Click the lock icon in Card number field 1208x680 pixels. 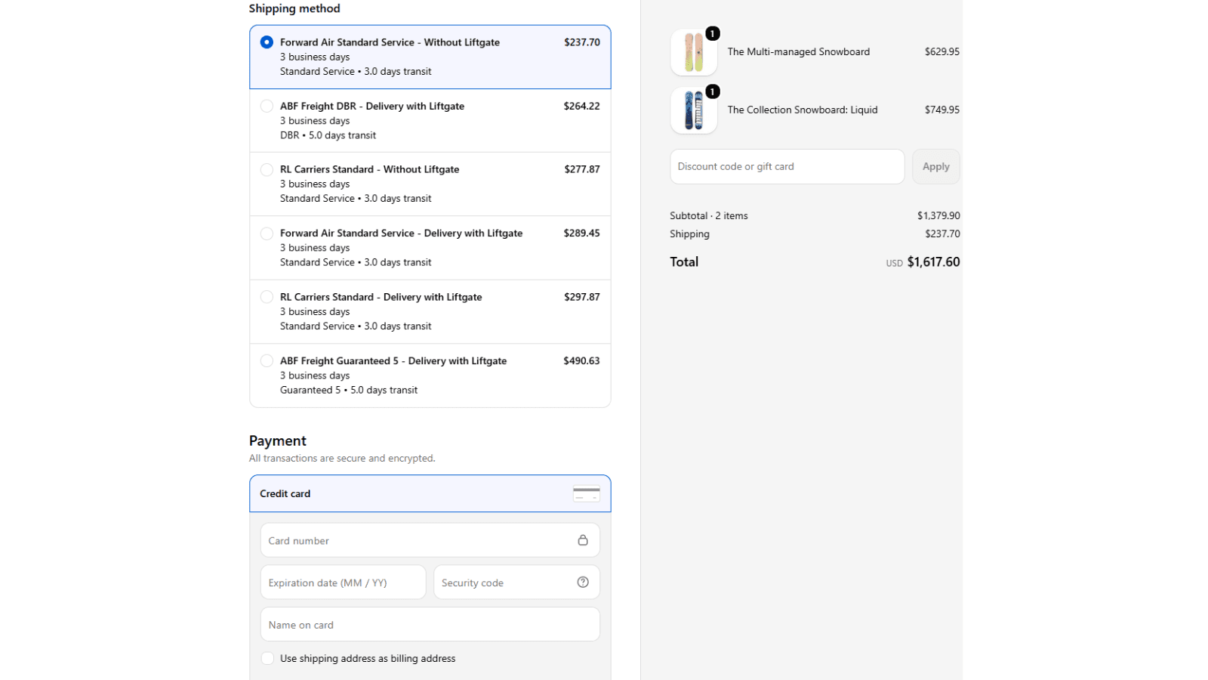coord(583,540)
